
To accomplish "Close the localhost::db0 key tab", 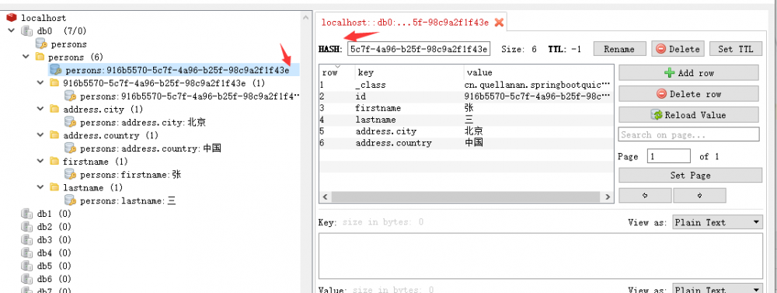I will point(499,23).
